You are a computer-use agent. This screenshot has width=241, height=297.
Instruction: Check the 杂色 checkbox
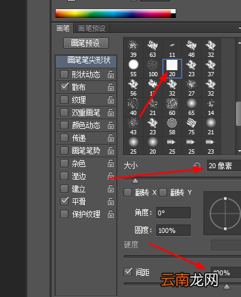tap(64, 163)
